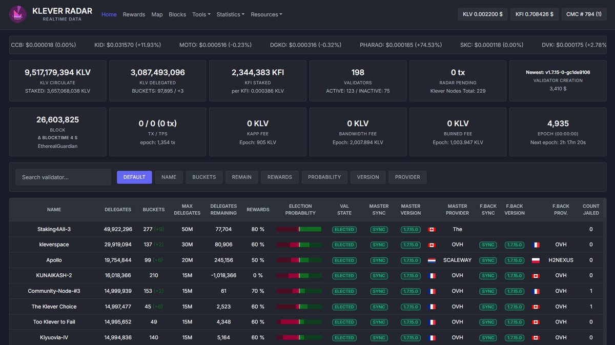Click the VALIDATORS 198 stat card
Screen dimensions: 615x345
[358, 81]
